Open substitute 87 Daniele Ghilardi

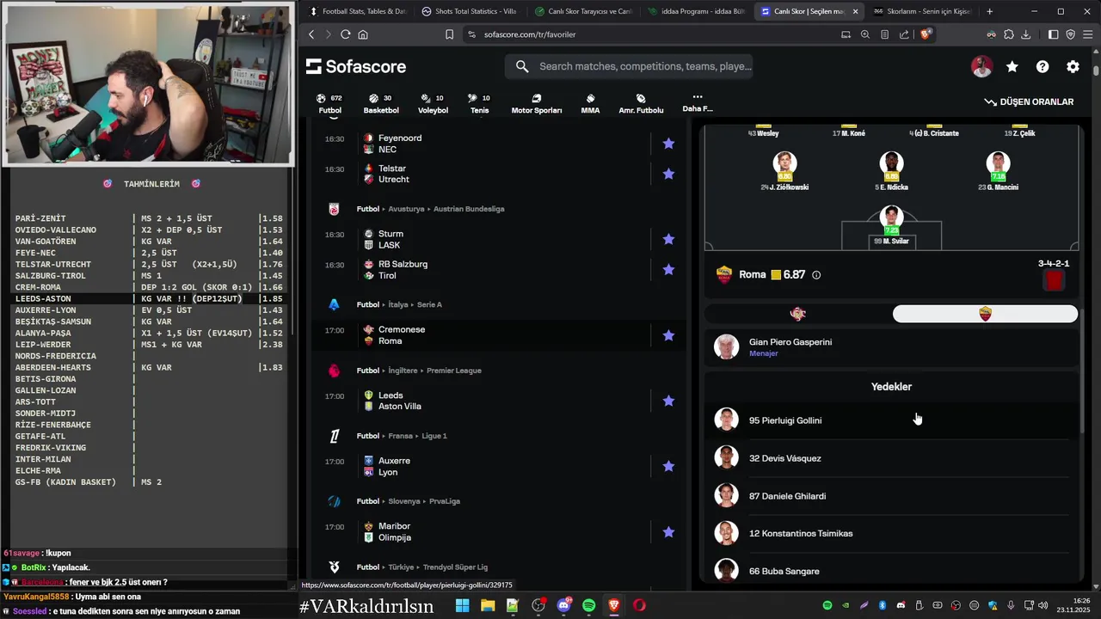point(891,496)
